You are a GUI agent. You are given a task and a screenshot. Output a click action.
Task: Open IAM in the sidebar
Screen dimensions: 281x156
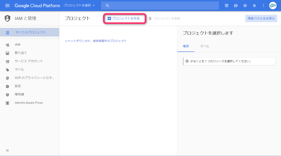pyautogui.click(x=18, y=45)
